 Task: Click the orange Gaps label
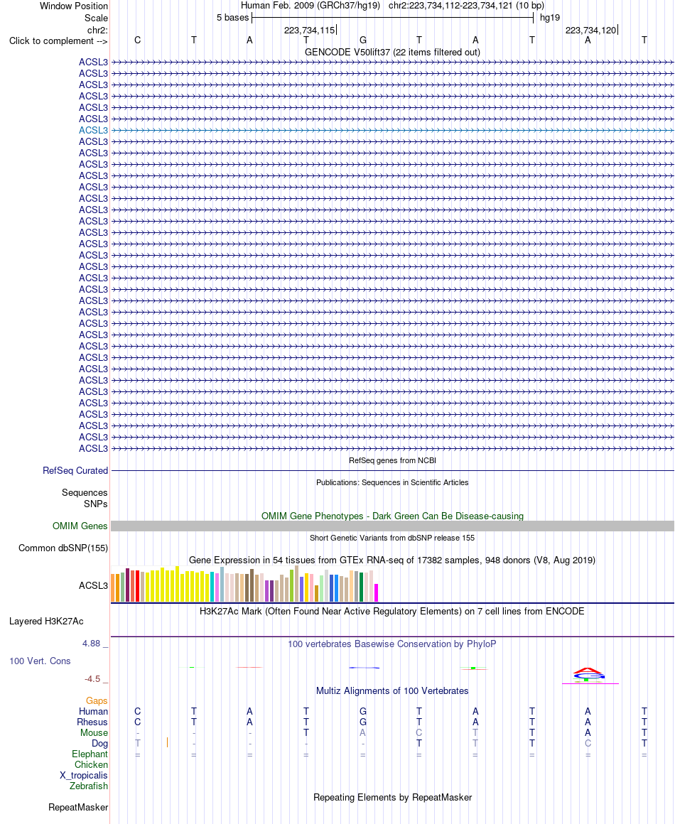[x=97, y=701]
